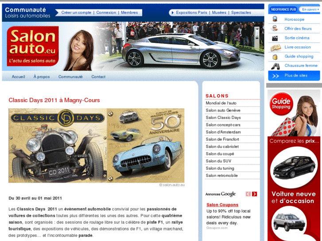The height and width of the screenshot is (241, 322).
Task: Open the Salon Coupons ad link
Action: click(x=222, y=205)
